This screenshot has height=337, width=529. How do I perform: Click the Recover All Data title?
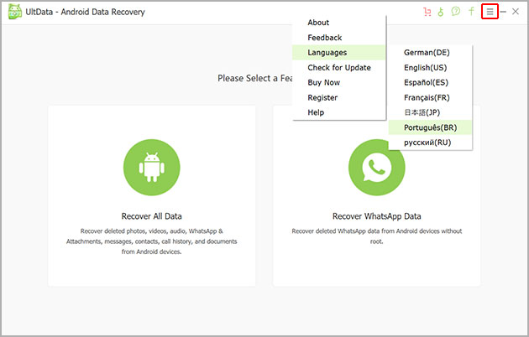[151, 216]
